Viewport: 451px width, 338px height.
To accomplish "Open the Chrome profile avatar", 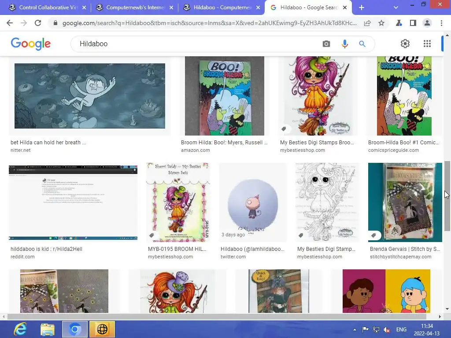I will click(427, 23).
